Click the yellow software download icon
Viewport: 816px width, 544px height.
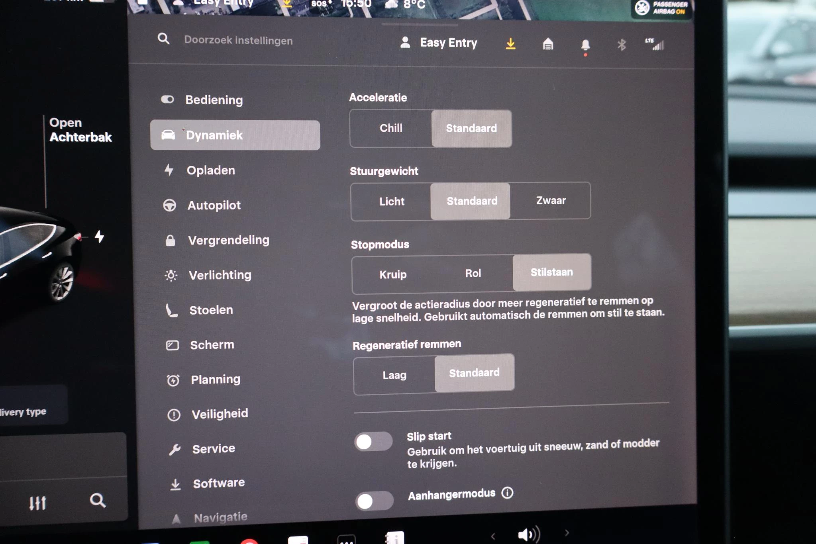point(511,44)
